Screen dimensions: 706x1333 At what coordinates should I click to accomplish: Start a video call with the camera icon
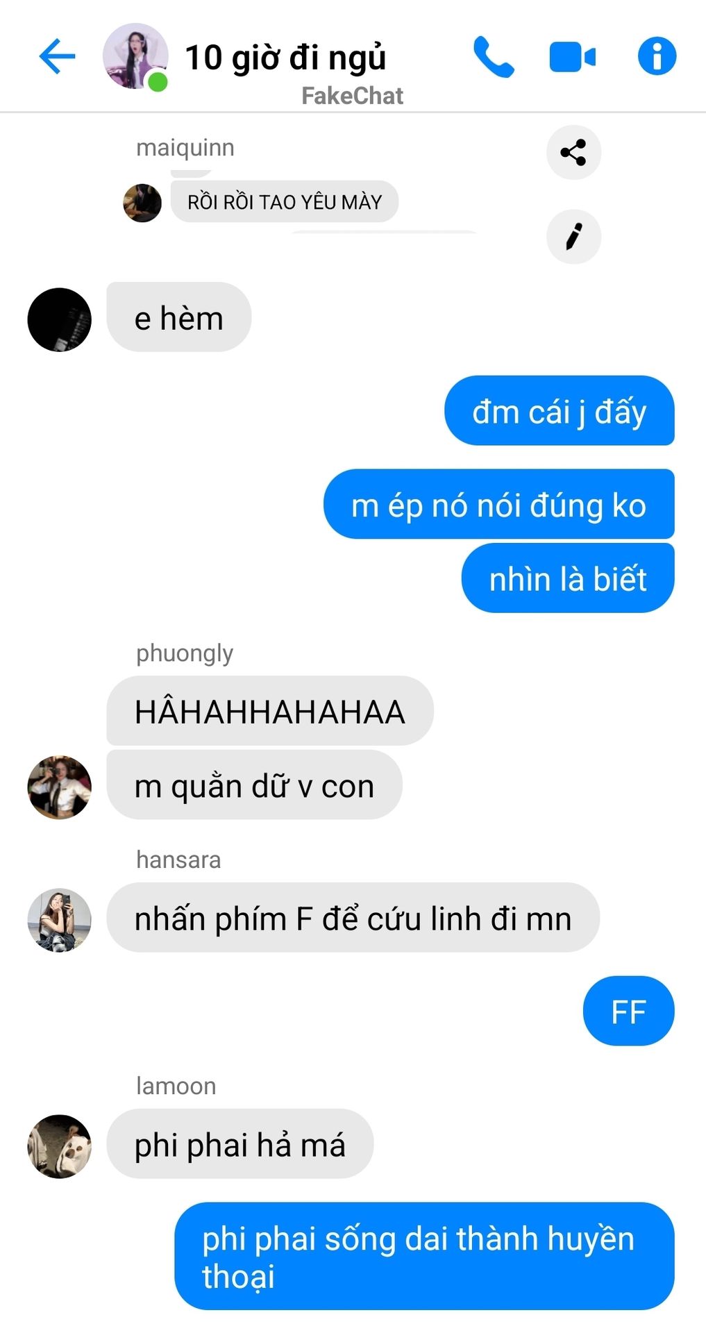click(x=572, y=57)
